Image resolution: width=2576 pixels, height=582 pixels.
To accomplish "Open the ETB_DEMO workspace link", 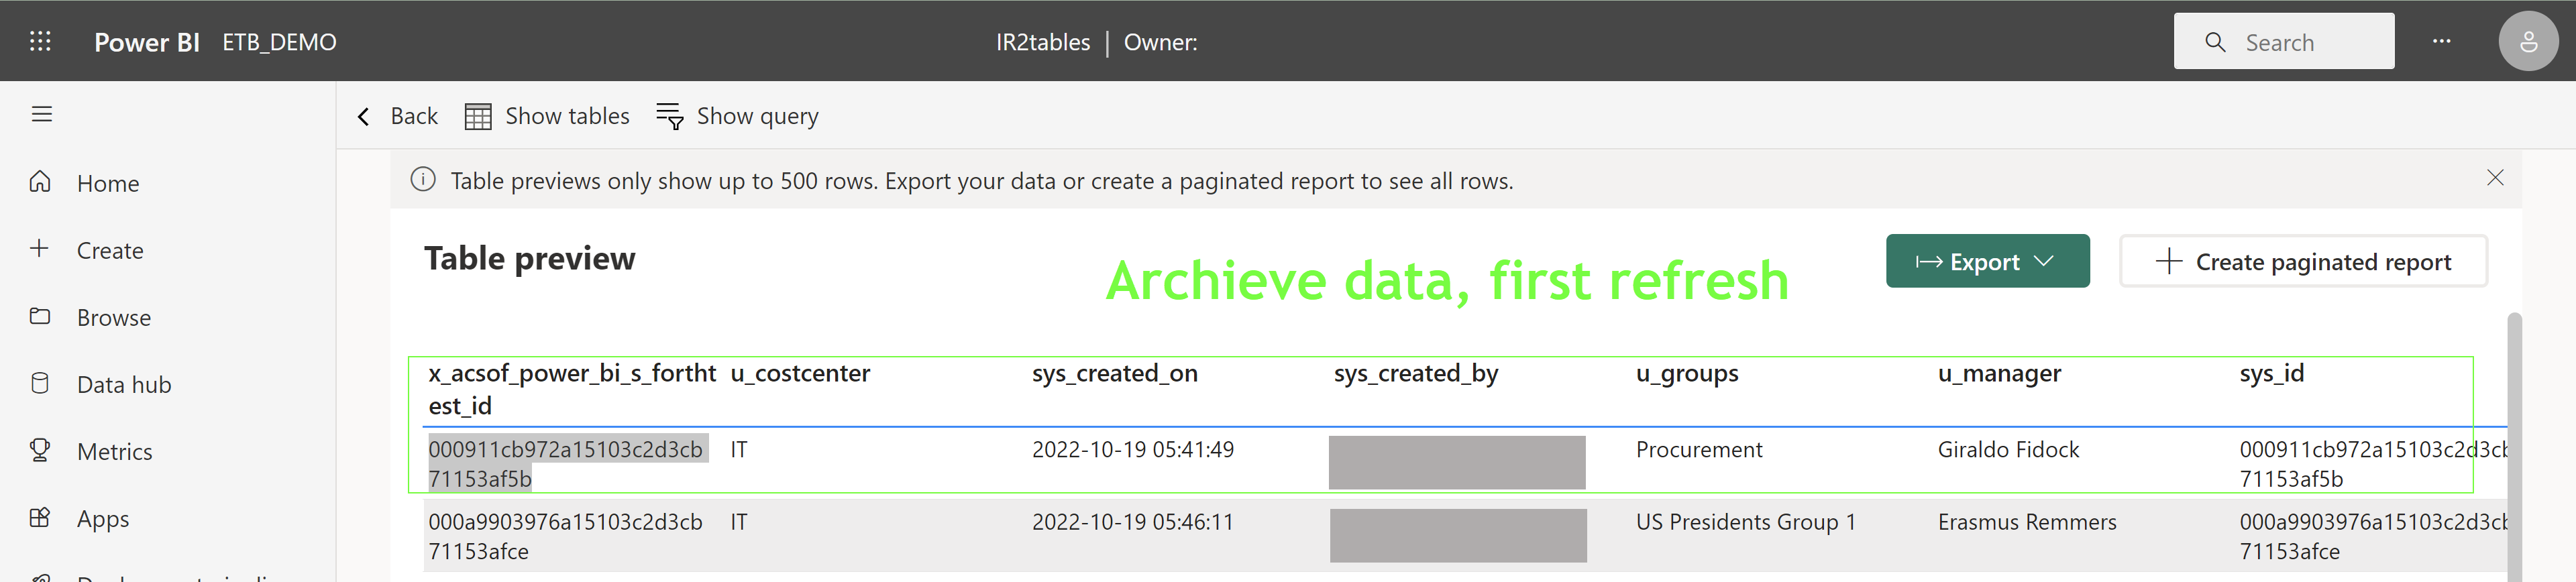I will coord(279,42).
